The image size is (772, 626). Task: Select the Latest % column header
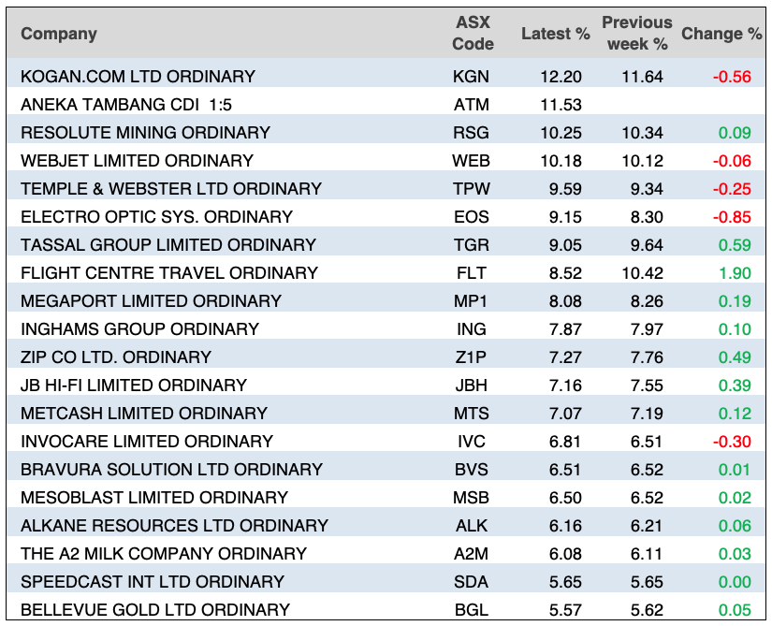tap(555, 34)
